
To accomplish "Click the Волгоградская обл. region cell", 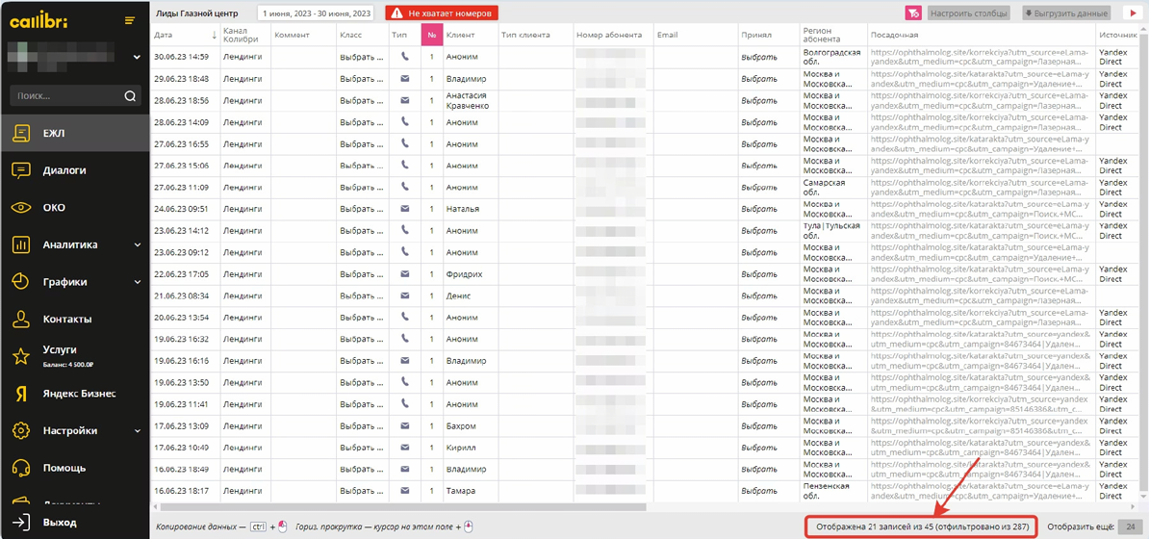I will click(x=831, y=57).
